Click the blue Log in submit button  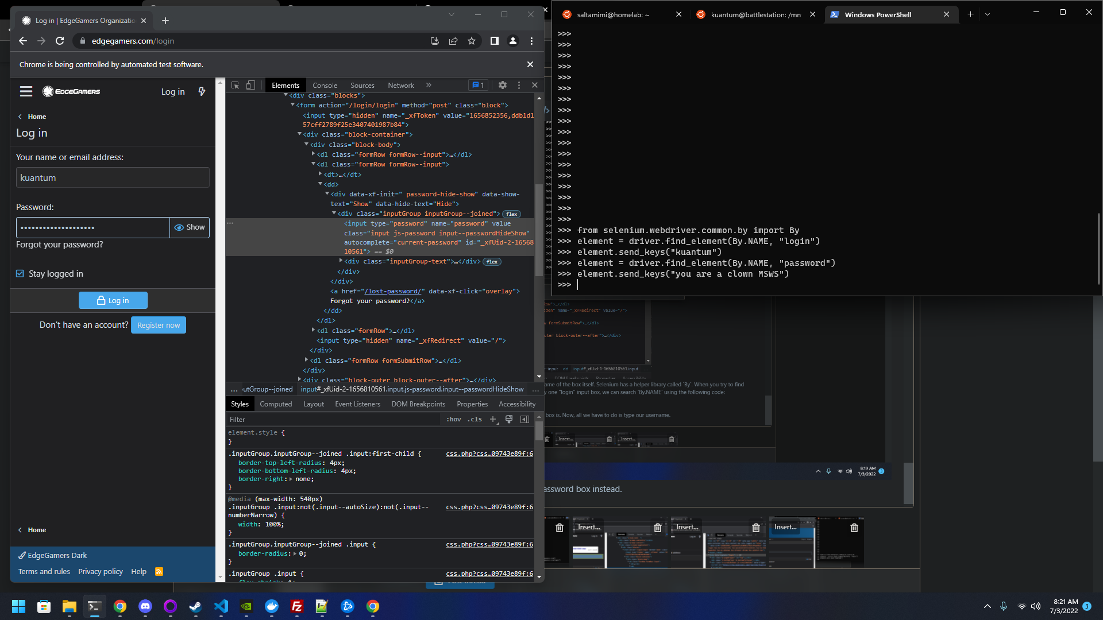coord(113,300)
